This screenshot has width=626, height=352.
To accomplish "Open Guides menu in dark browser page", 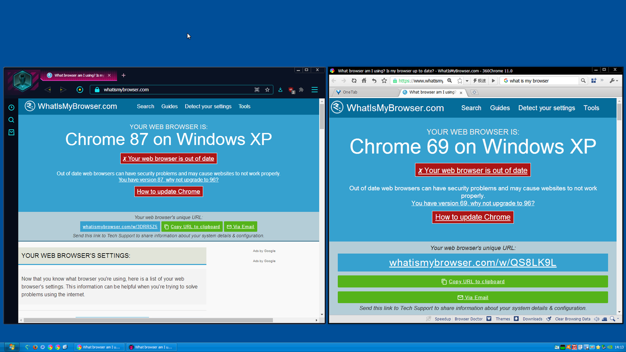I will pos(170,106).
